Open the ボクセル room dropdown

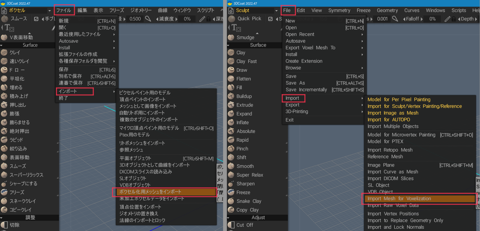(49, 11)
